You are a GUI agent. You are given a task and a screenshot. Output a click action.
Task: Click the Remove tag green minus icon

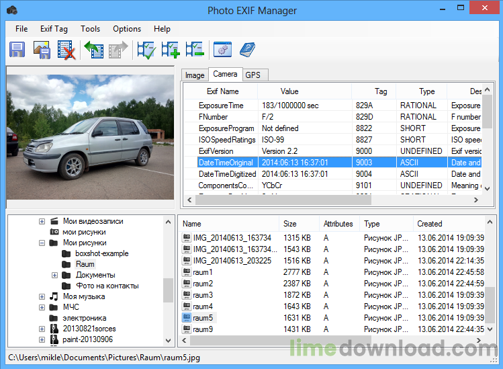point(194,50)
